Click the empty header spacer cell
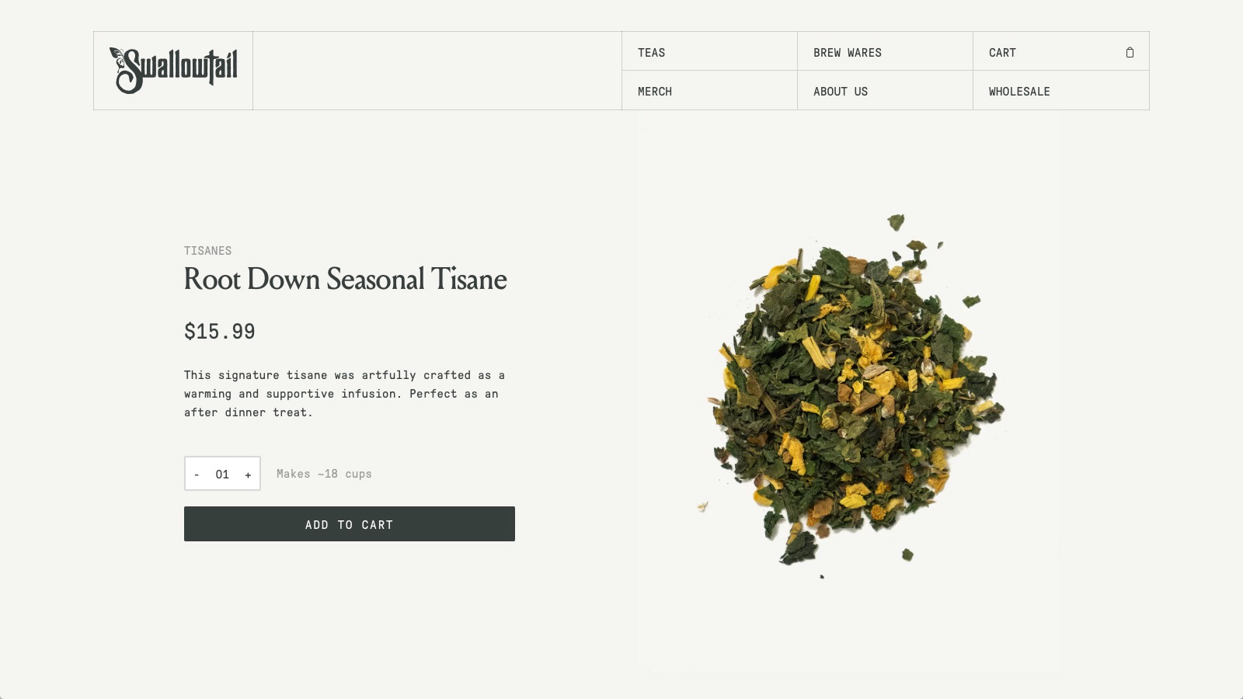The image size is (1243, 699). tap(437, 71)
